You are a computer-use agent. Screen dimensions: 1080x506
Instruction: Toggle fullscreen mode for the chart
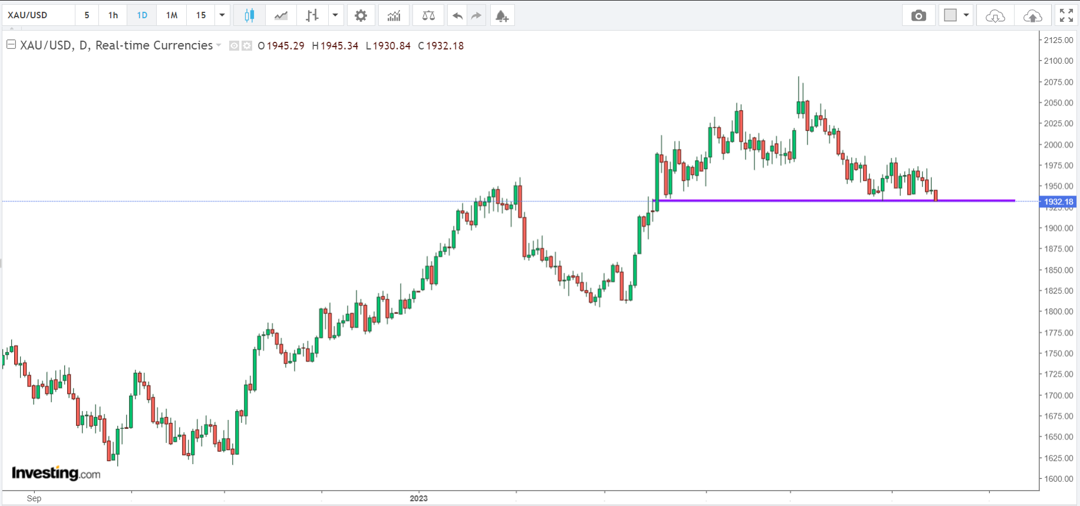1066,15
